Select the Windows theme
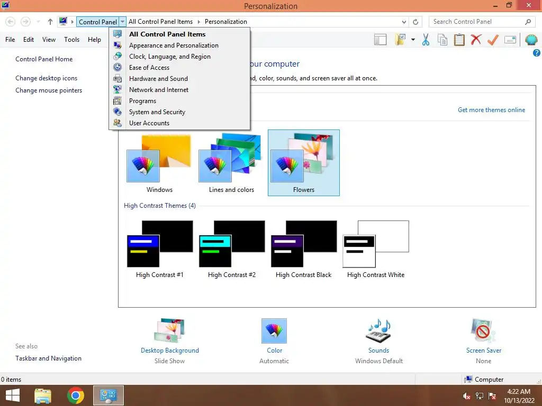Image resolution: width=542 pixels, height=406 pixels. tap(159, 163)
